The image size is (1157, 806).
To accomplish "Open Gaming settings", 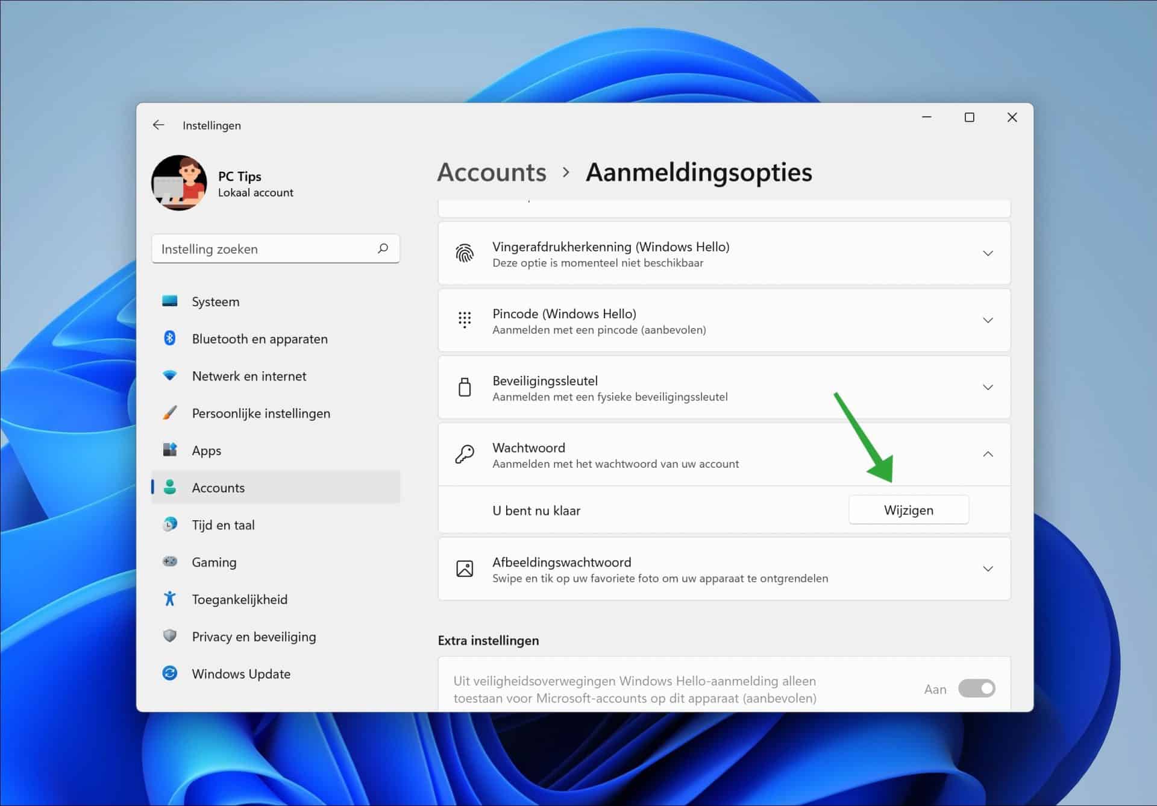I will tap(214, 562).
